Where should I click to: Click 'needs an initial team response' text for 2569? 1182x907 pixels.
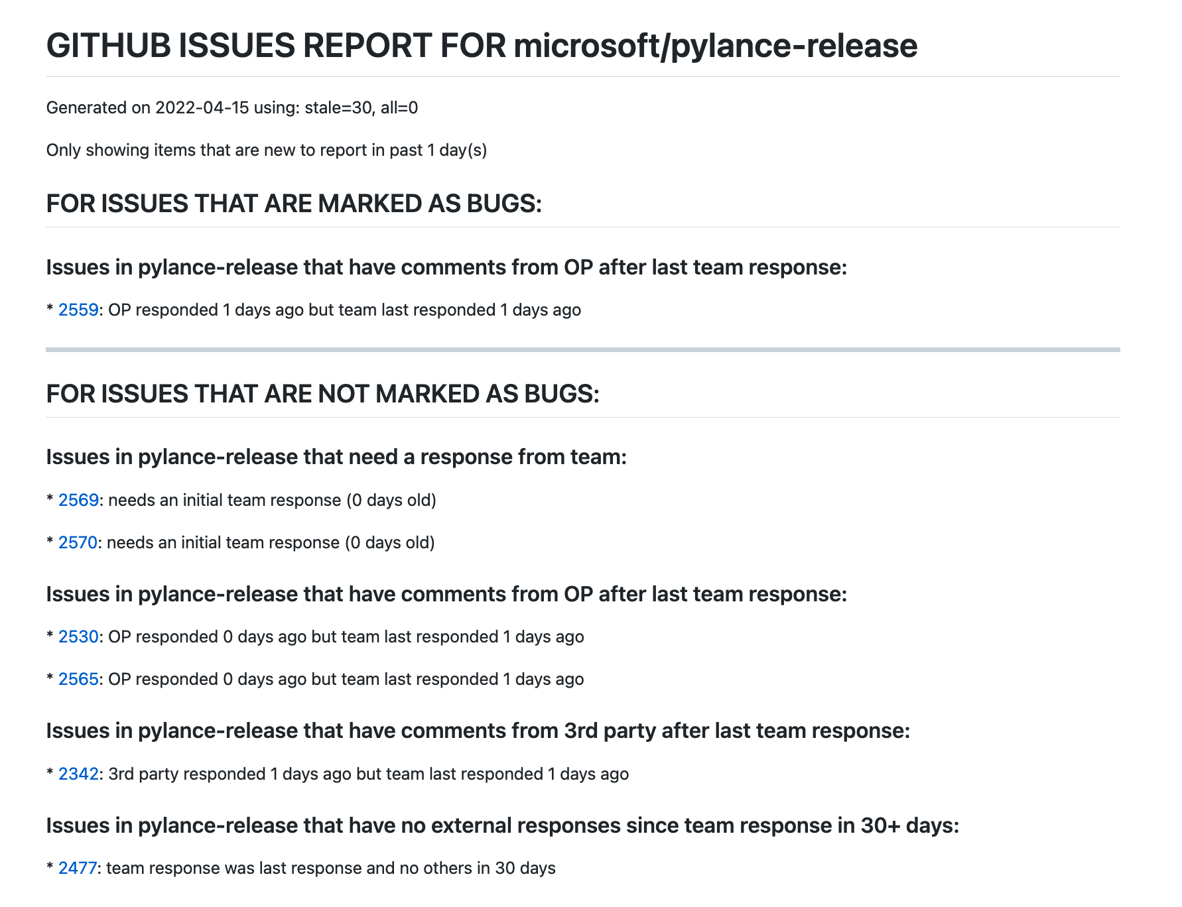click(x=224, y=500)
